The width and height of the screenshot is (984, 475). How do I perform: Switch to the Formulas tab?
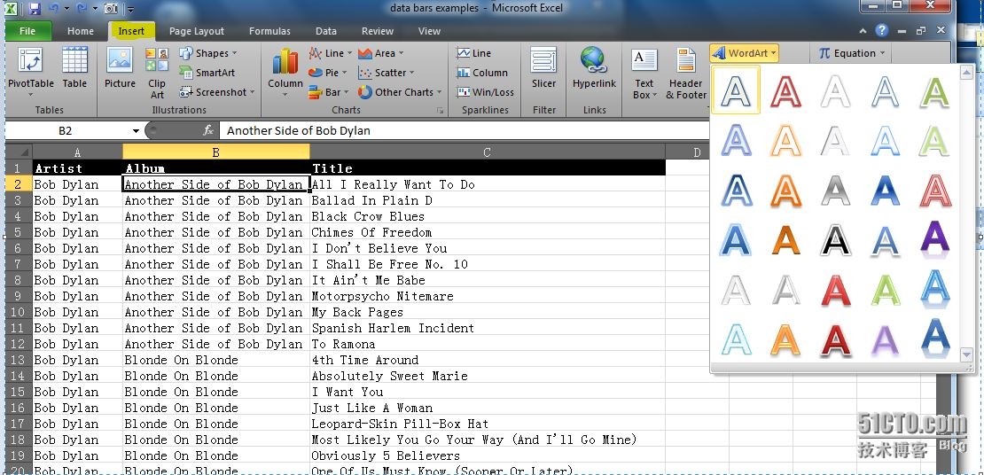tap(269, 31)
